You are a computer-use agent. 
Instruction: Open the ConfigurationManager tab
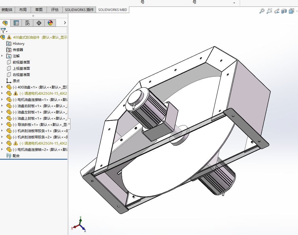coord(27,23)
